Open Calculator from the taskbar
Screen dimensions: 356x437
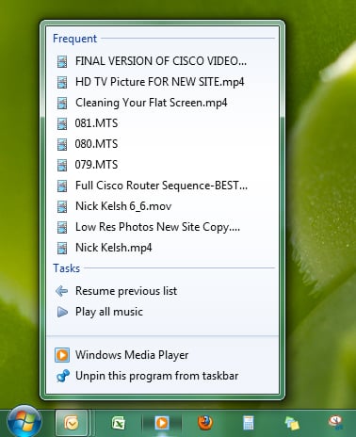click(249, 423)
